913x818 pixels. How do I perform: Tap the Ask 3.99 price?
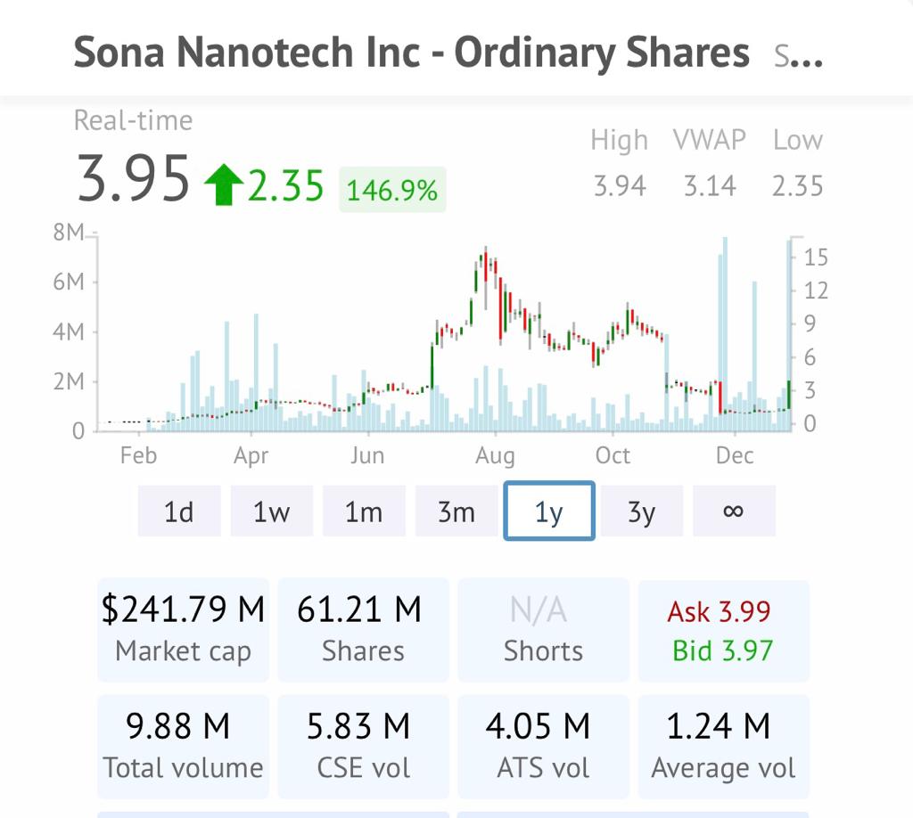pyautogui.click(x=719, y=612)
